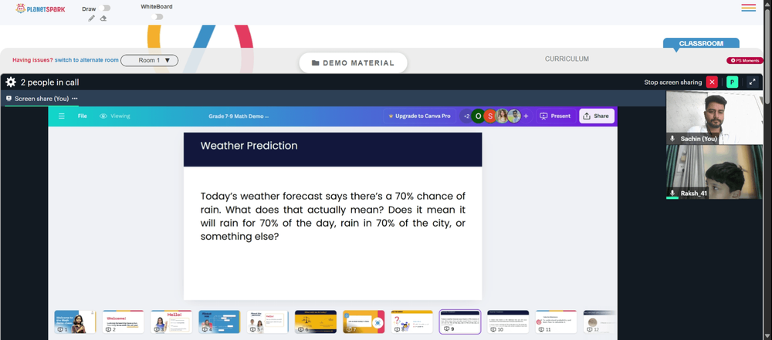Open the CLASSROOM tab

701,43
